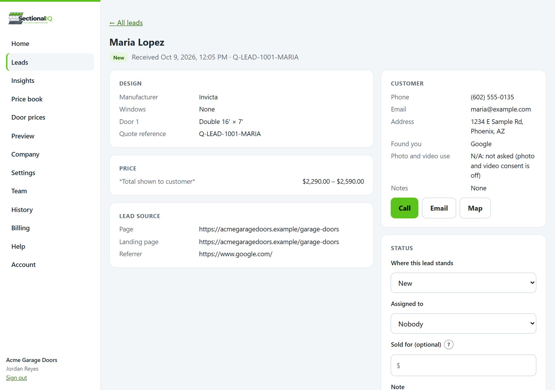Image resolution: width=555 pixels, height=390 pixels.
Task: Select Leads in the sidebar
Action: [x=50, y=62]
